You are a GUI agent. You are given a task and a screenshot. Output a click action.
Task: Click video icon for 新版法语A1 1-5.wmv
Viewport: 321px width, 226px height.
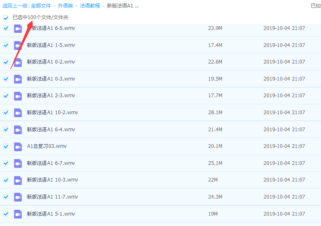coord(18,45)
